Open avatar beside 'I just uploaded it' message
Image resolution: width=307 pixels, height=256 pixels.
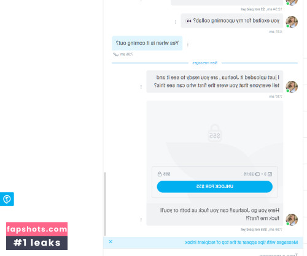click(x=292, y=87)
